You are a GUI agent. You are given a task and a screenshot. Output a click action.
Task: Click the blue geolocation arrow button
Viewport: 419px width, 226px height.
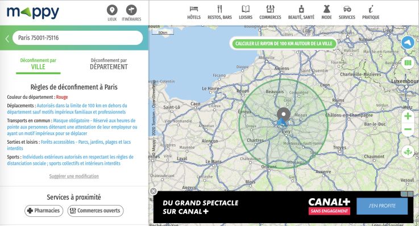[x=408, y=43]
